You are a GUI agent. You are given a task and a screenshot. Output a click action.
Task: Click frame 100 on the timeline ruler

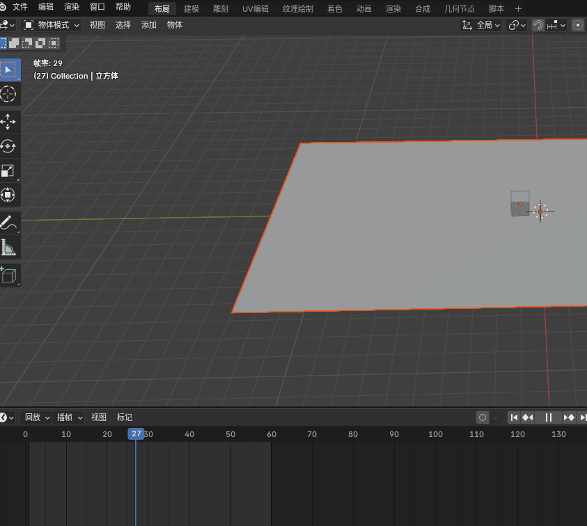[435, 434]
